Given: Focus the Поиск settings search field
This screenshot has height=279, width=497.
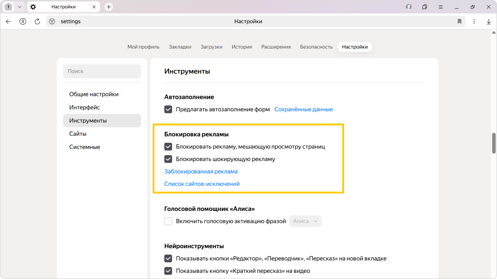Looking at the screenshot, I should click(102, 71).
